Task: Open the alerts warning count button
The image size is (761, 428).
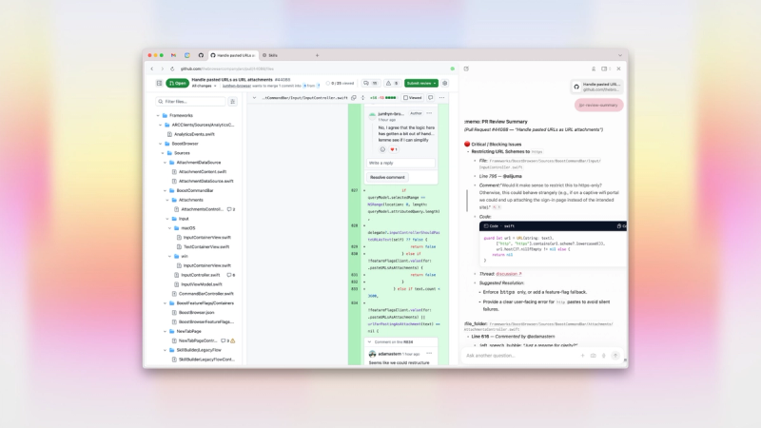Action: [392, 83]
